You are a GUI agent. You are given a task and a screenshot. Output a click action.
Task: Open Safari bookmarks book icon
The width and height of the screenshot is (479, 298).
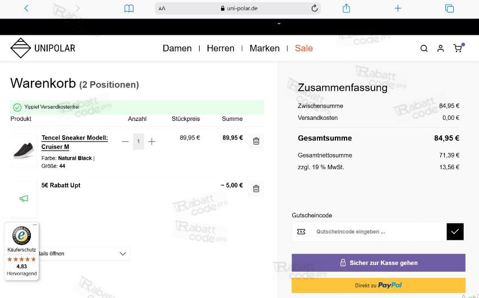[x=129, y=8]
